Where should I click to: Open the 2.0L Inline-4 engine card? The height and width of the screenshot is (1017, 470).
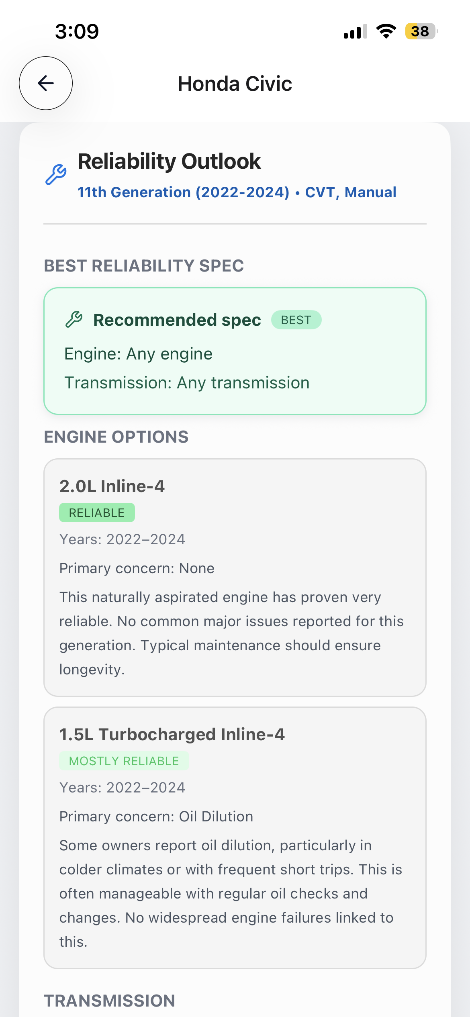pos(235,578)
